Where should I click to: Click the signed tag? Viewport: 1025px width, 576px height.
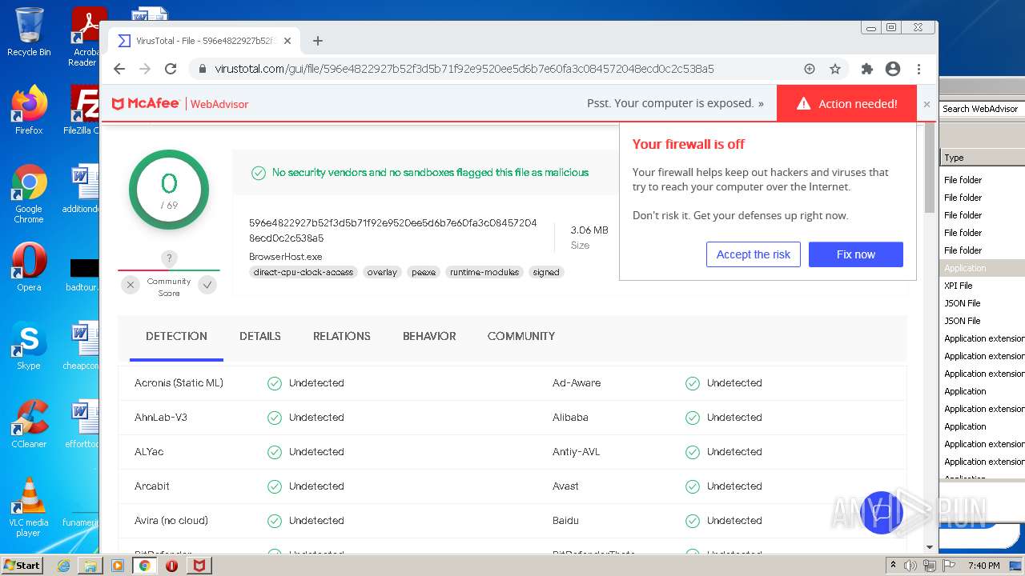tap(546, 272)
